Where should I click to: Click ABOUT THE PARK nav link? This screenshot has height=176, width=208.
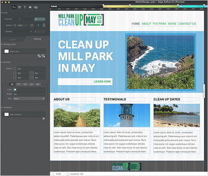click(154, 24)
